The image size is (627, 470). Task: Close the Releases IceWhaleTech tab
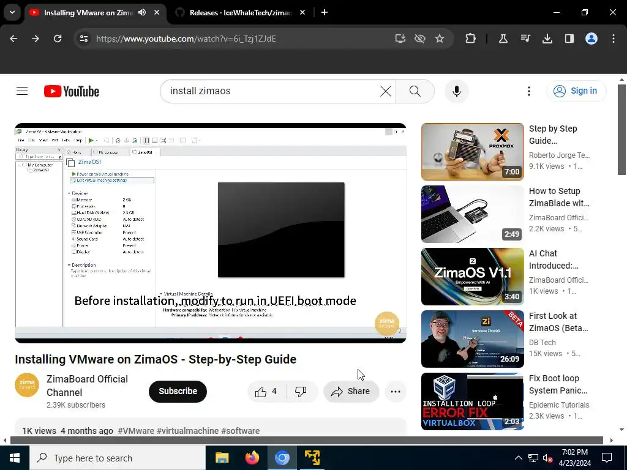pyautogui.click(x=302, y=12)
